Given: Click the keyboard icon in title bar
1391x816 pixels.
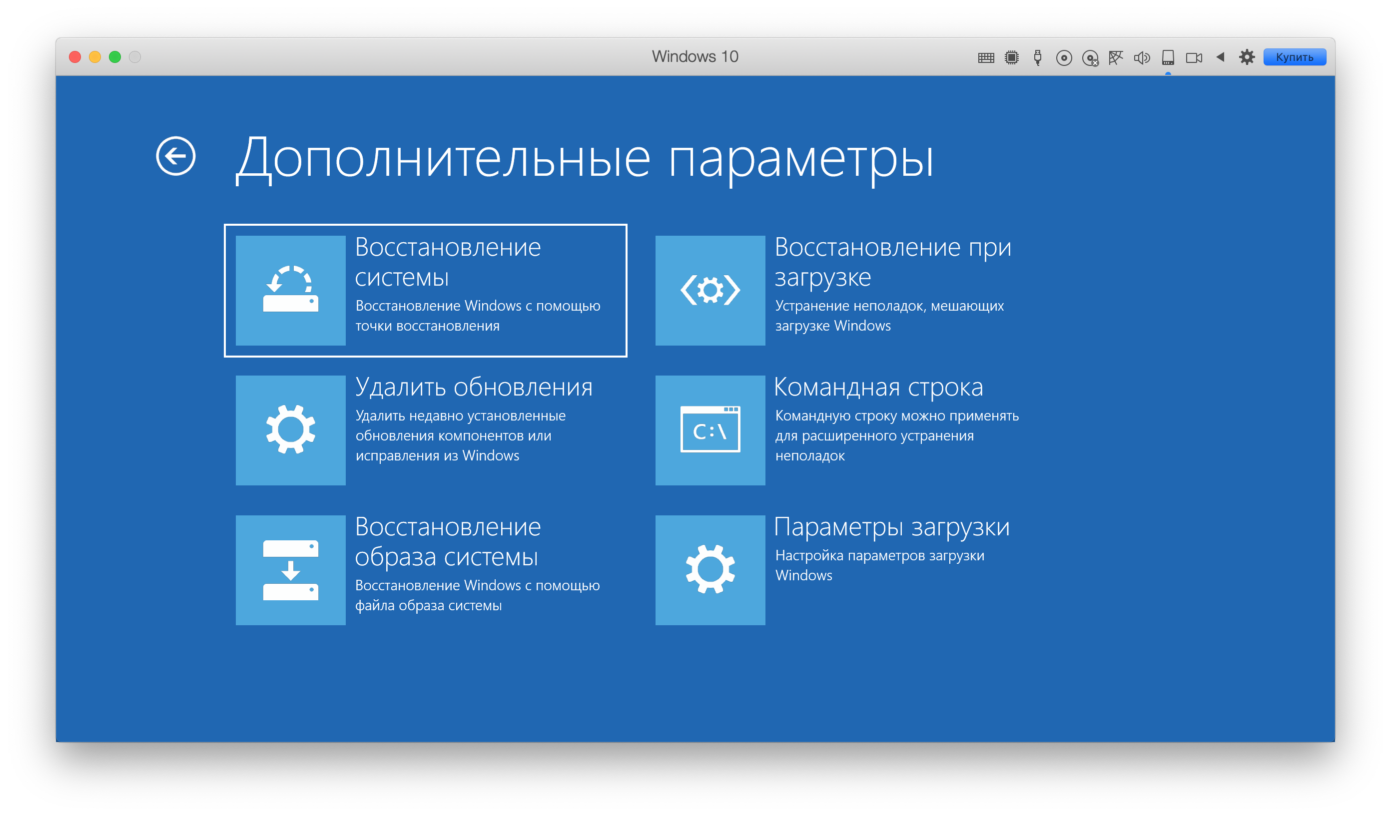Looking at the screenshot, I should coord(986,57).
